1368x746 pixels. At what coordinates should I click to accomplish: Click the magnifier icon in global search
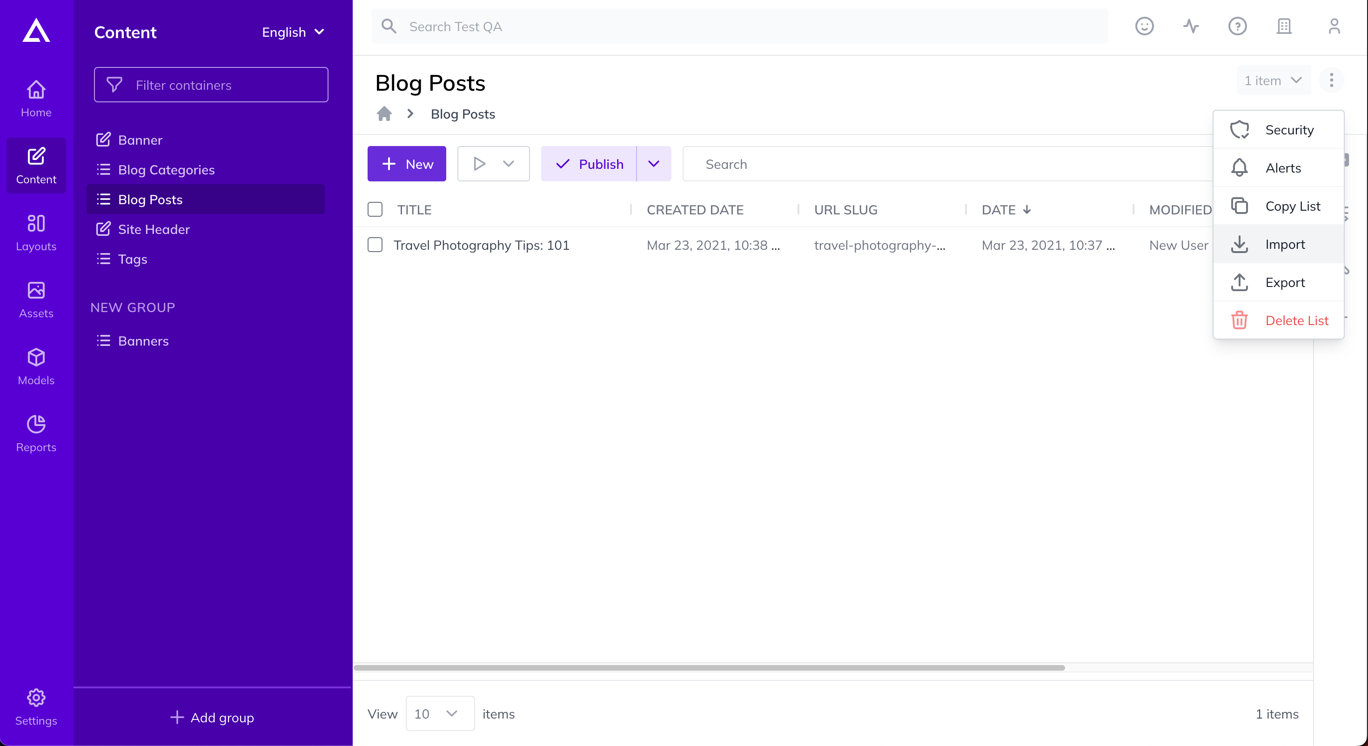coord(389,26)
